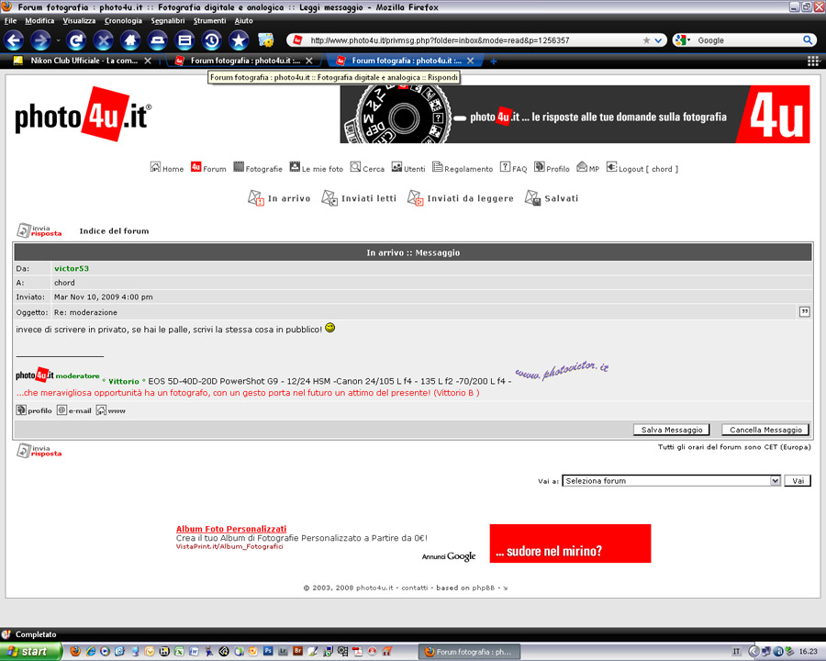Open the 'Seleziona forum' dropdown
826x661 pixels.
(671, 481)
